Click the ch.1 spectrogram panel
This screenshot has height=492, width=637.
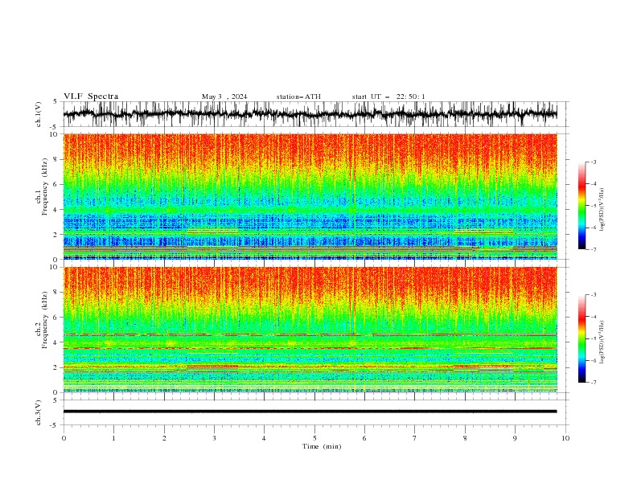(310, 196)
